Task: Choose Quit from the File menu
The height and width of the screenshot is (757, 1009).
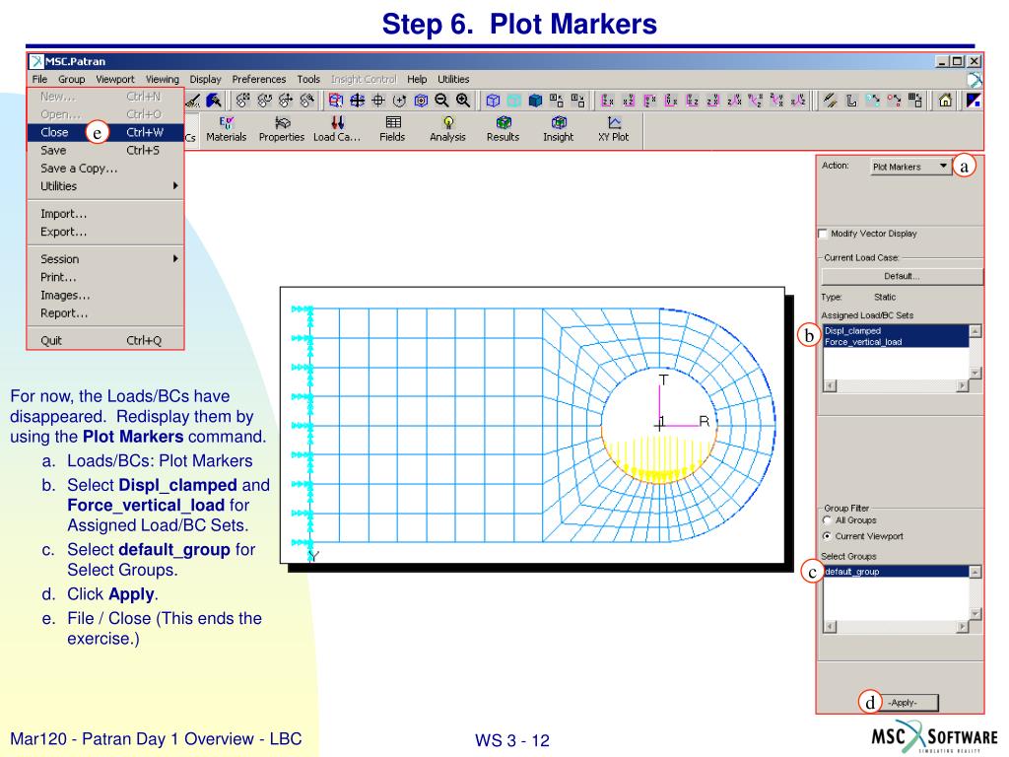Action: click(104, 340)
